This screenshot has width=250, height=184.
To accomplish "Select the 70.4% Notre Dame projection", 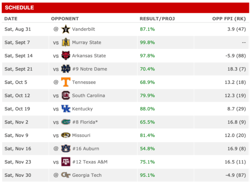I will tap(147, 69).
